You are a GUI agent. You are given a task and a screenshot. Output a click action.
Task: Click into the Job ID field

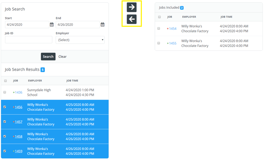click(28, 40)
